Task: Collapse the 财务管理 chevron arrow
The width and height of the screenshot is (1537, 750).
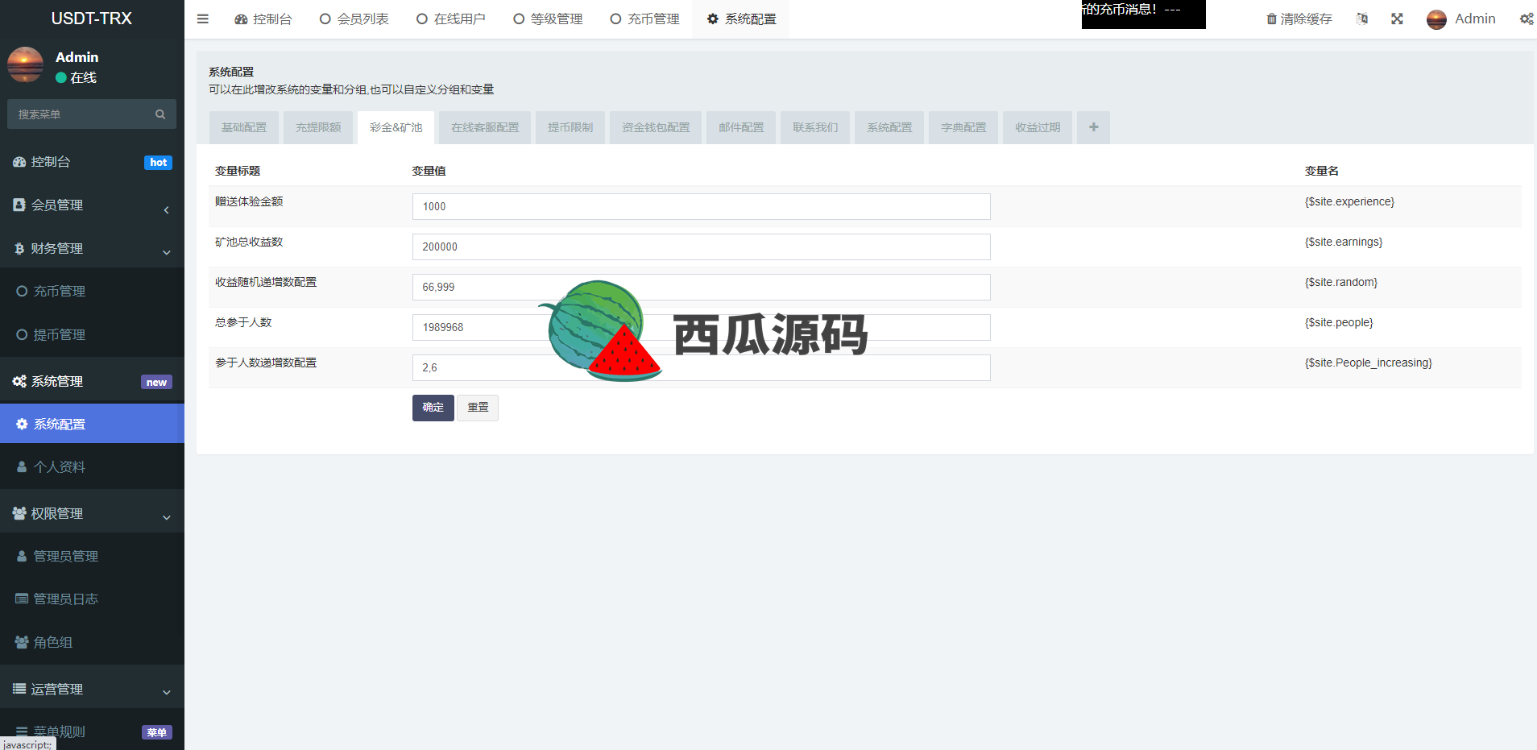Action: coord(167,252)
